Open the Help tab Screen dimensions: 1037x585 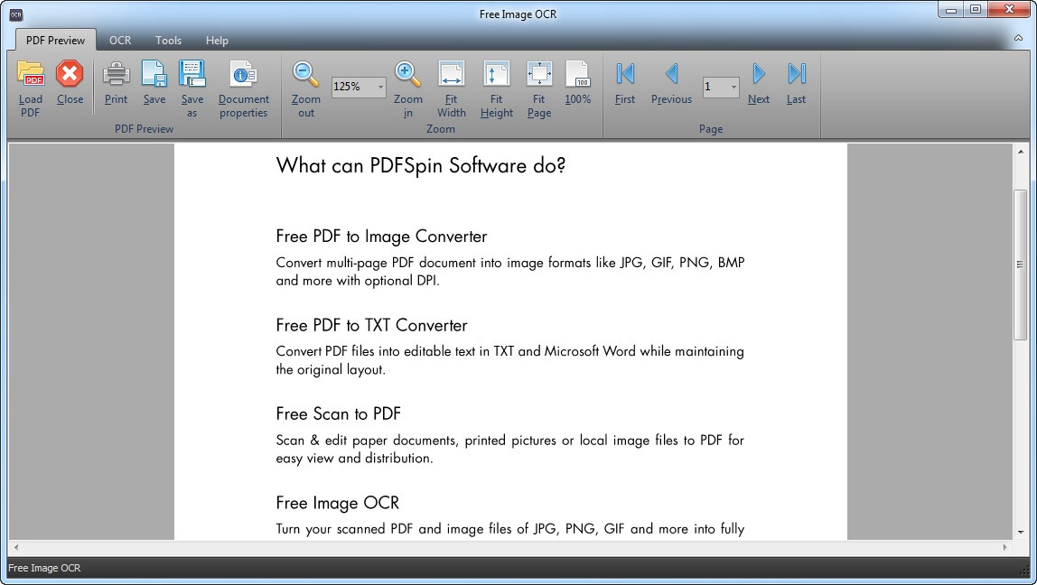click(x=217, y=41)
